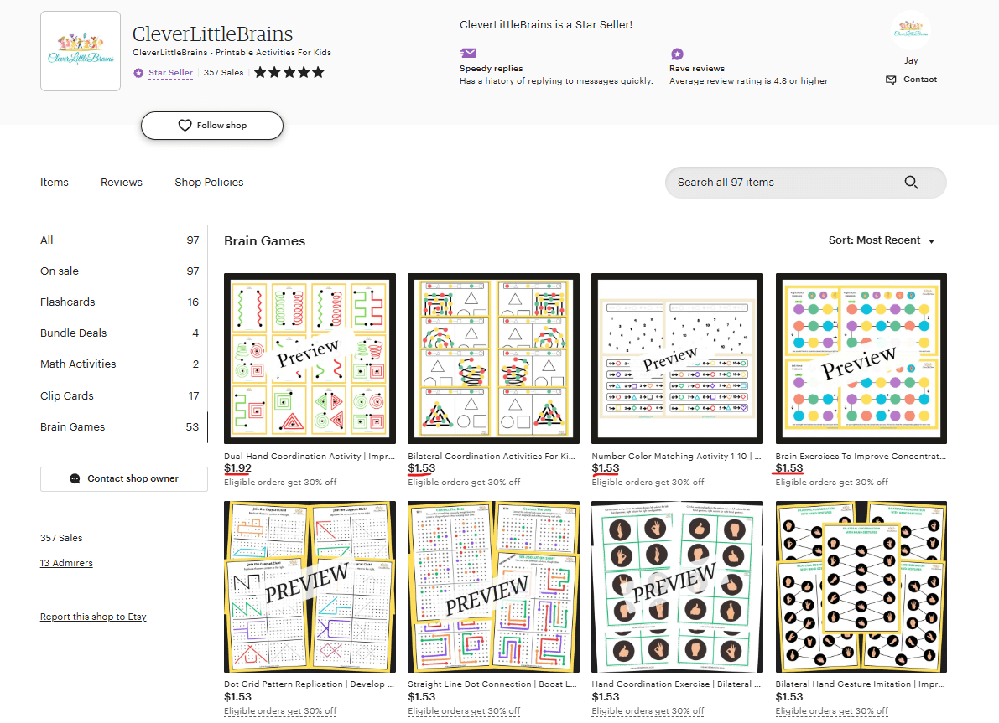This screenshot has width=999, height=723.
Task: Click the search magnifier icon
Action: tap(911, 182)
